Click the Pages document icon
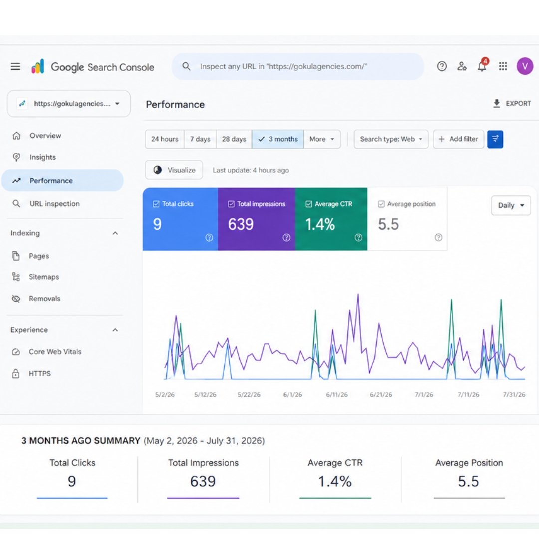This screenshot has width=539, height=539. click(x=16, y=256)
